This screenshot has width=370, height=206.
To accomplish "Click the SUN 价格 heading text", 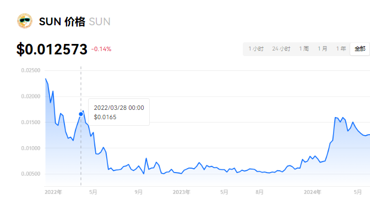I will click(62, 21).
